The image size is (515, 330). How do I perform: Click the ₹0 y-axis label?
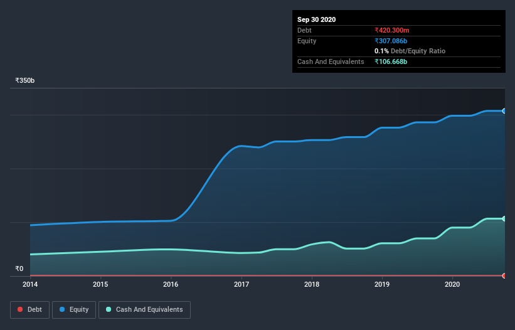point(19,269)
